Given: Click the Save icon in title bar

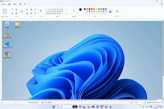Looking at the screenshot, I should pos(20,4).
